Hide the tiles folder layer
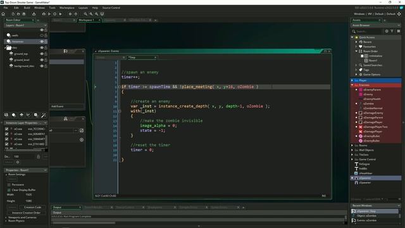 click(42, 48)
